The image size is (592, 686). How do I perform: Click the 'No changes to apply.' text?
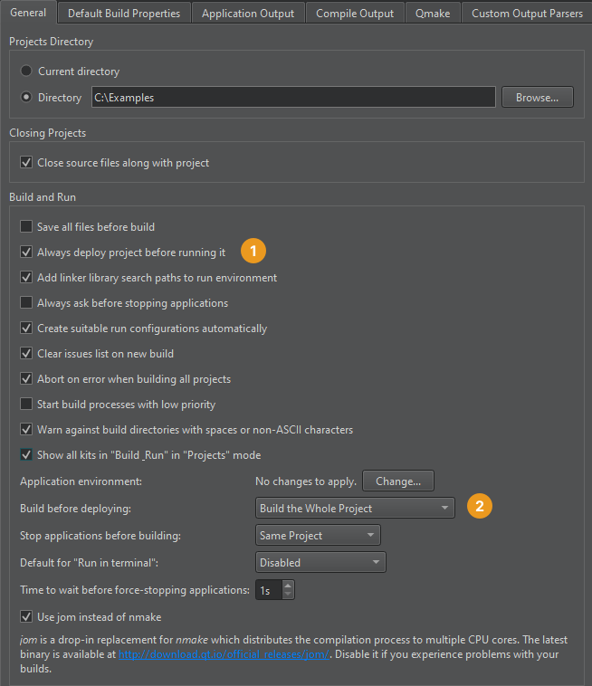[306, 481]
